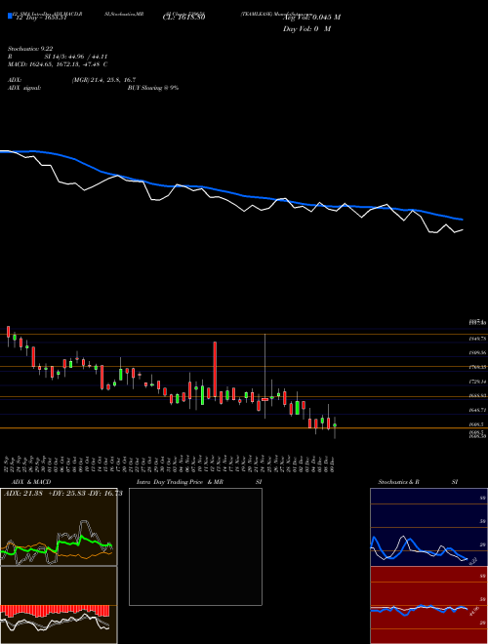Click the last green candle on 09 Dec
The width and height of the screenshot is (488, 644).
(335, 425)
